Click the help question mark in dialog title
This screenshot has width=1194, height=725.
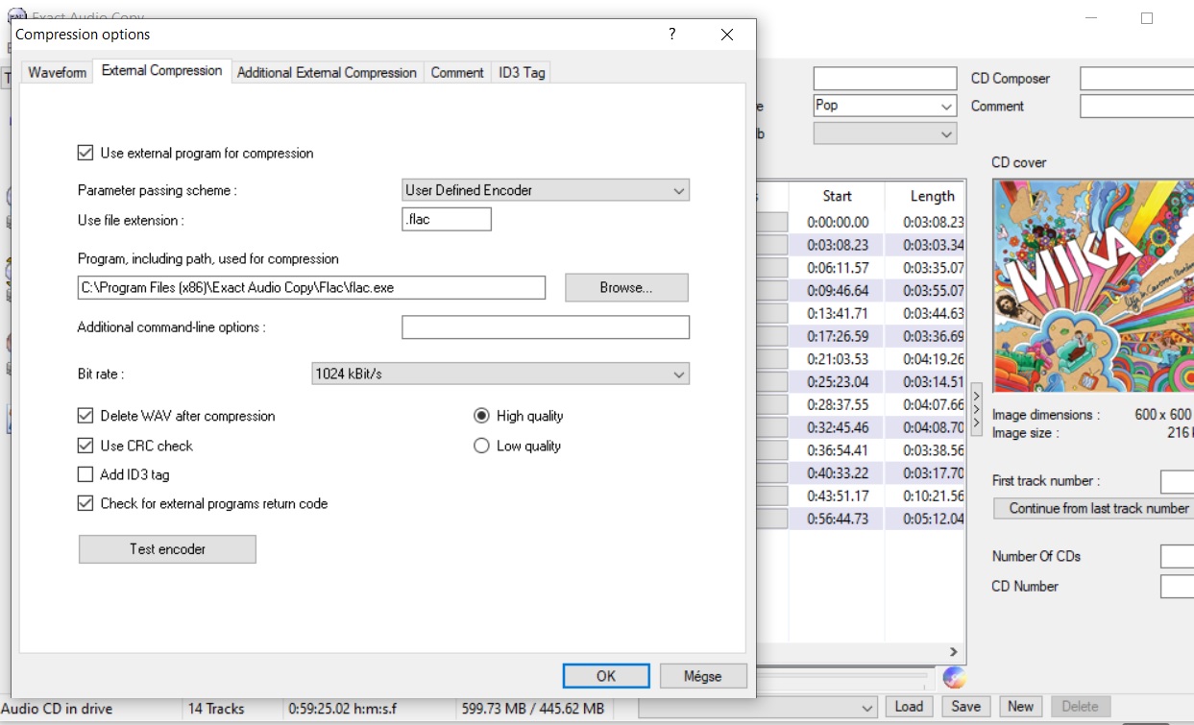click(x=672, y=34)
